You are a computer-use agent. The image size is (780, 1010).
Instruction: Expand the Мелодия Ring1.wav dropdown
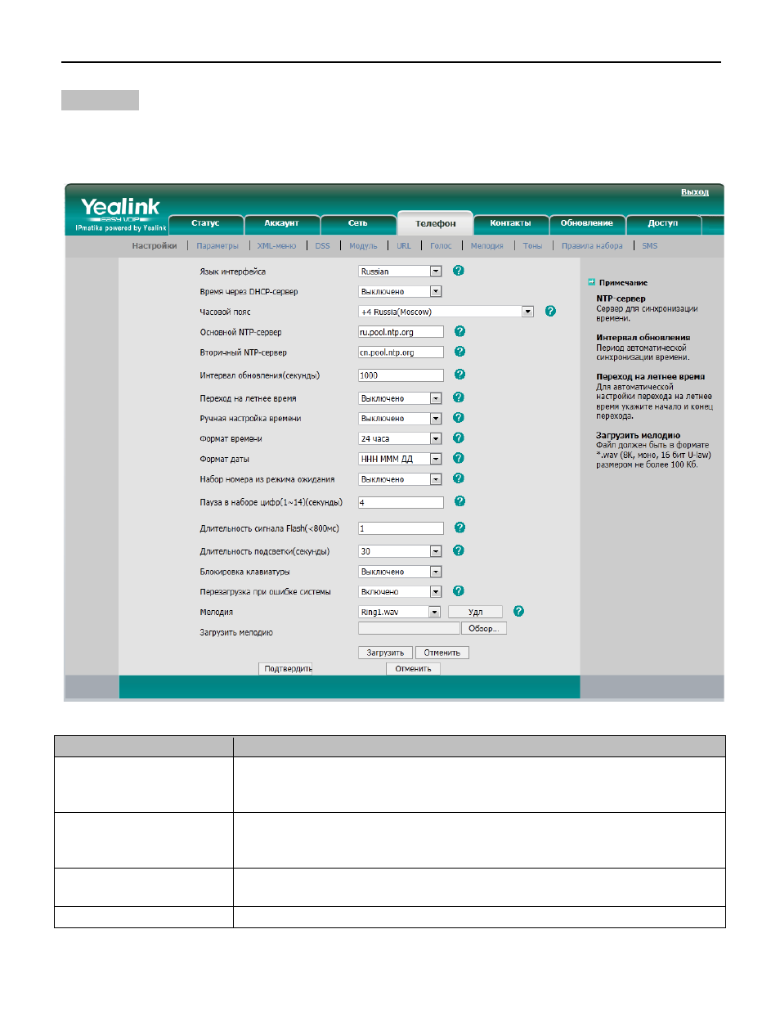click(x=400, y=612)
